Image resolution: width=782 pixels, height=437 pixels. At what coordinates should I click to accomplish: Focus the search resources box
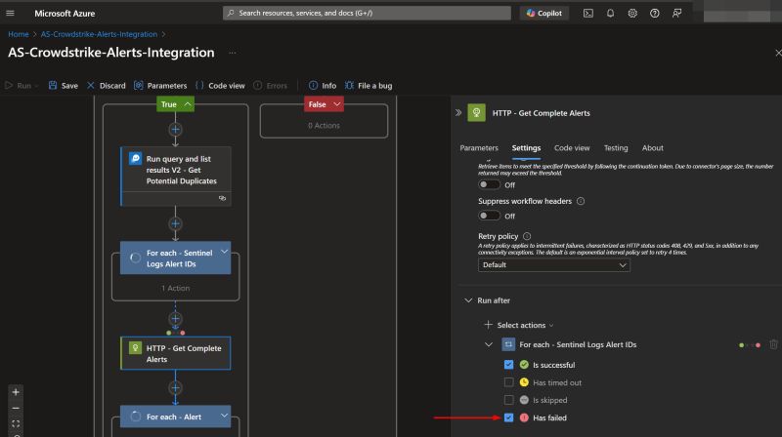tap(367, 13)
